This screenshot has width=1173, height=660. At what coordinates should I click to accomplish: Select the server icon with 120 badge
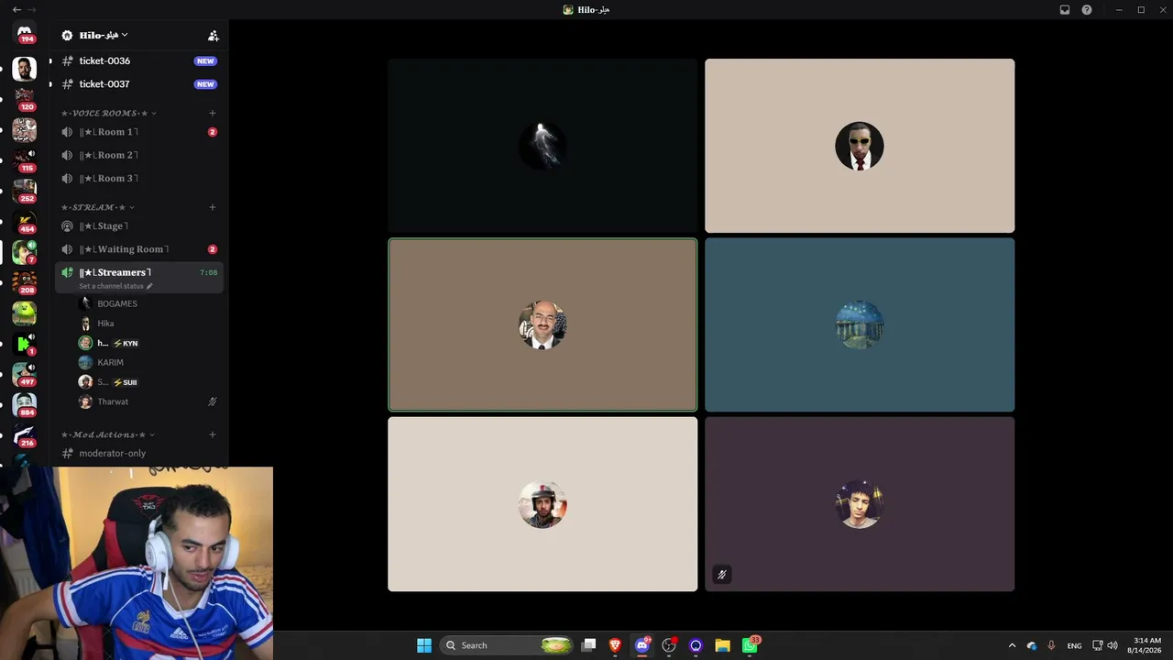pos(25,99)
